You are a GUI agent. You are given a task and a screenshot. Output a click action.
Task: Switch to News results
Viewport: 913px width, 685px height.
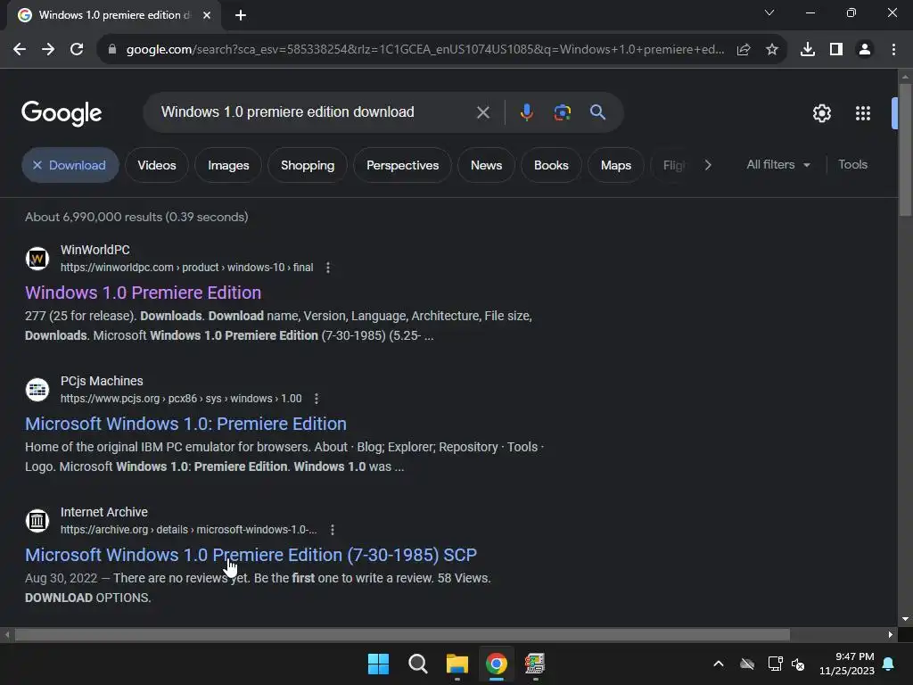tap(486, 165)
